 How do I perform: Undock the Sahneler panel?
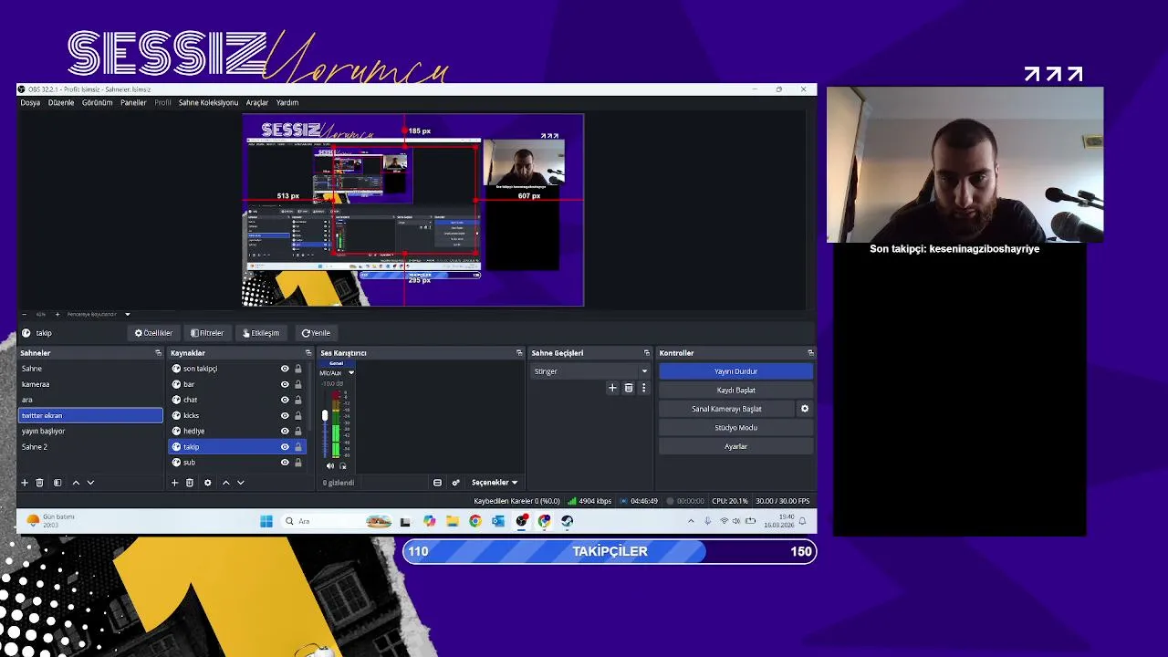point(158,353)
